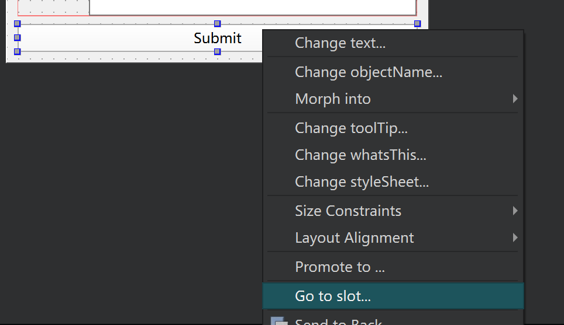Viewport: 564px width, 325px height.
Task: Click the top-right selection handle of Submit
Action: pos(417,24)
